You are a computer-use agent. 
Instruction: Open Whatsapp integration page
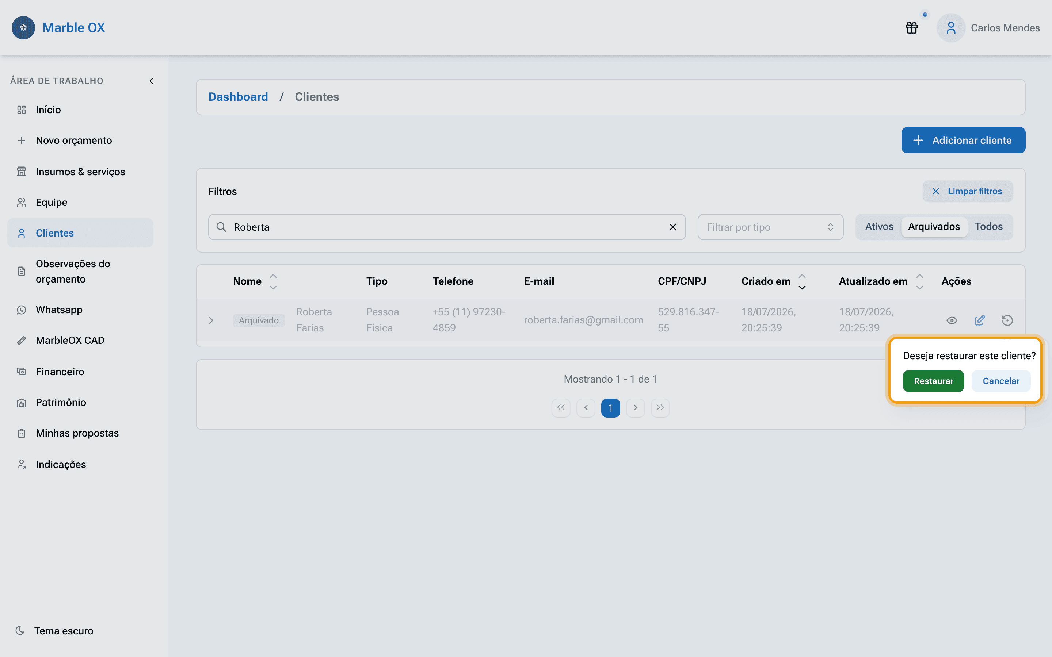click(x=80, y=310)
